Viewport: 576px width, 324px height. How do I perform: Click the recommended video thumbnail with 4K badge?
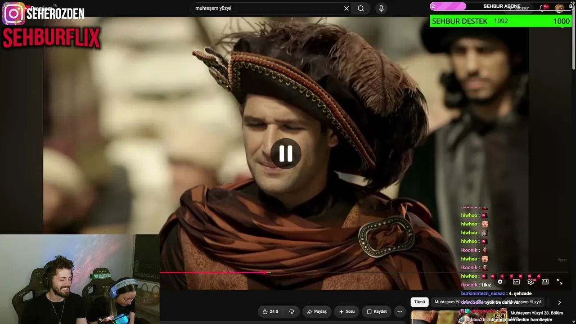(x=459, y=317)
